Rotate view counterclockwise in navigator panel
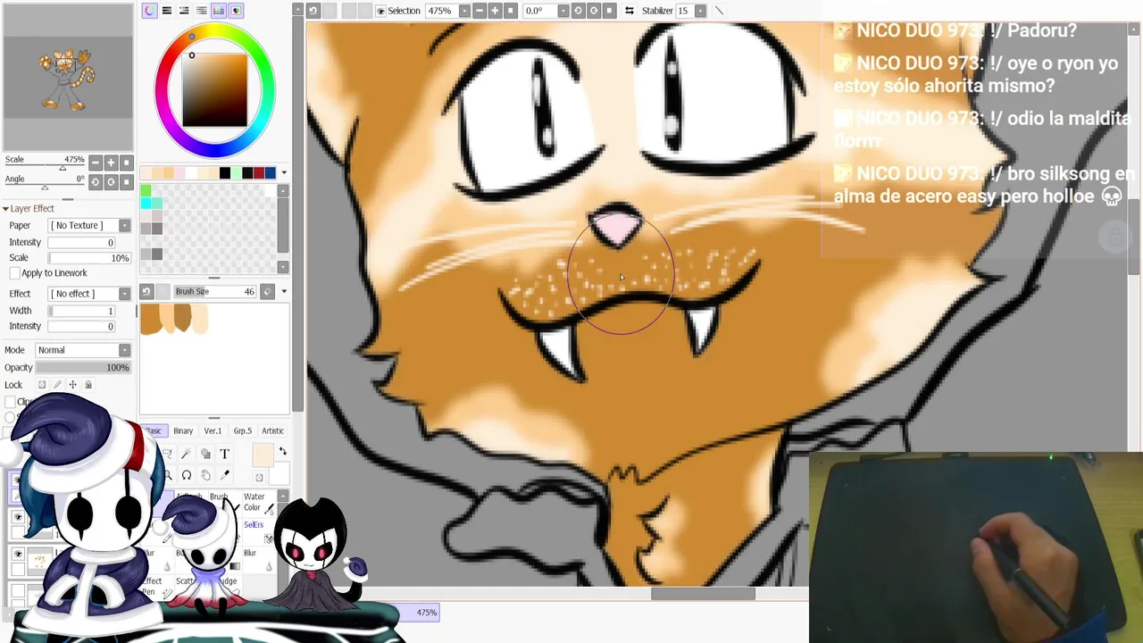Viewport: 1143px width, 643px height. point(96,182)
